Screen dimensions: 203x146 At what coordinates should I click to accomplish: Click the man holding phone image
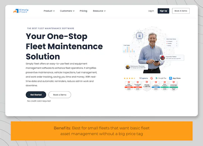151,53
